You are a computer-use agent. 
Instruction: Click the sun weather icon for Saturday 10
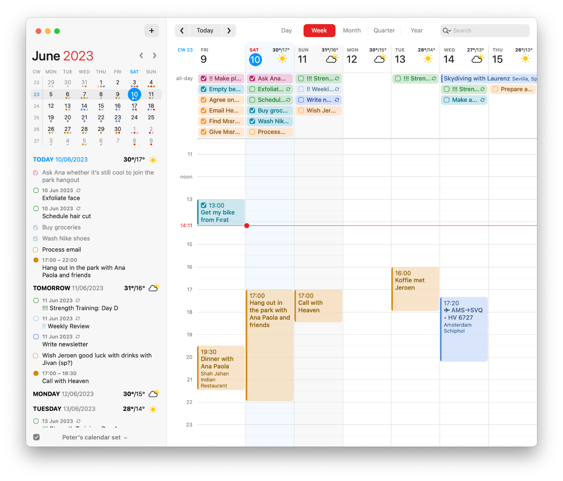point(282,59)
